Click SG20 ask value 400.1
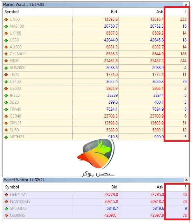This screenshot has width=192, height=223. tap(159, 102)
